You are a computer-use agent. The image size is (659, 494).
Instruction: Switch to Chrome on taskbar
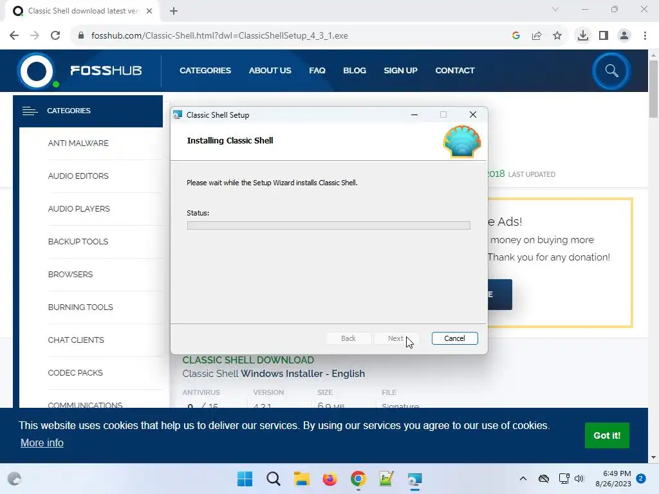point(358,479)
